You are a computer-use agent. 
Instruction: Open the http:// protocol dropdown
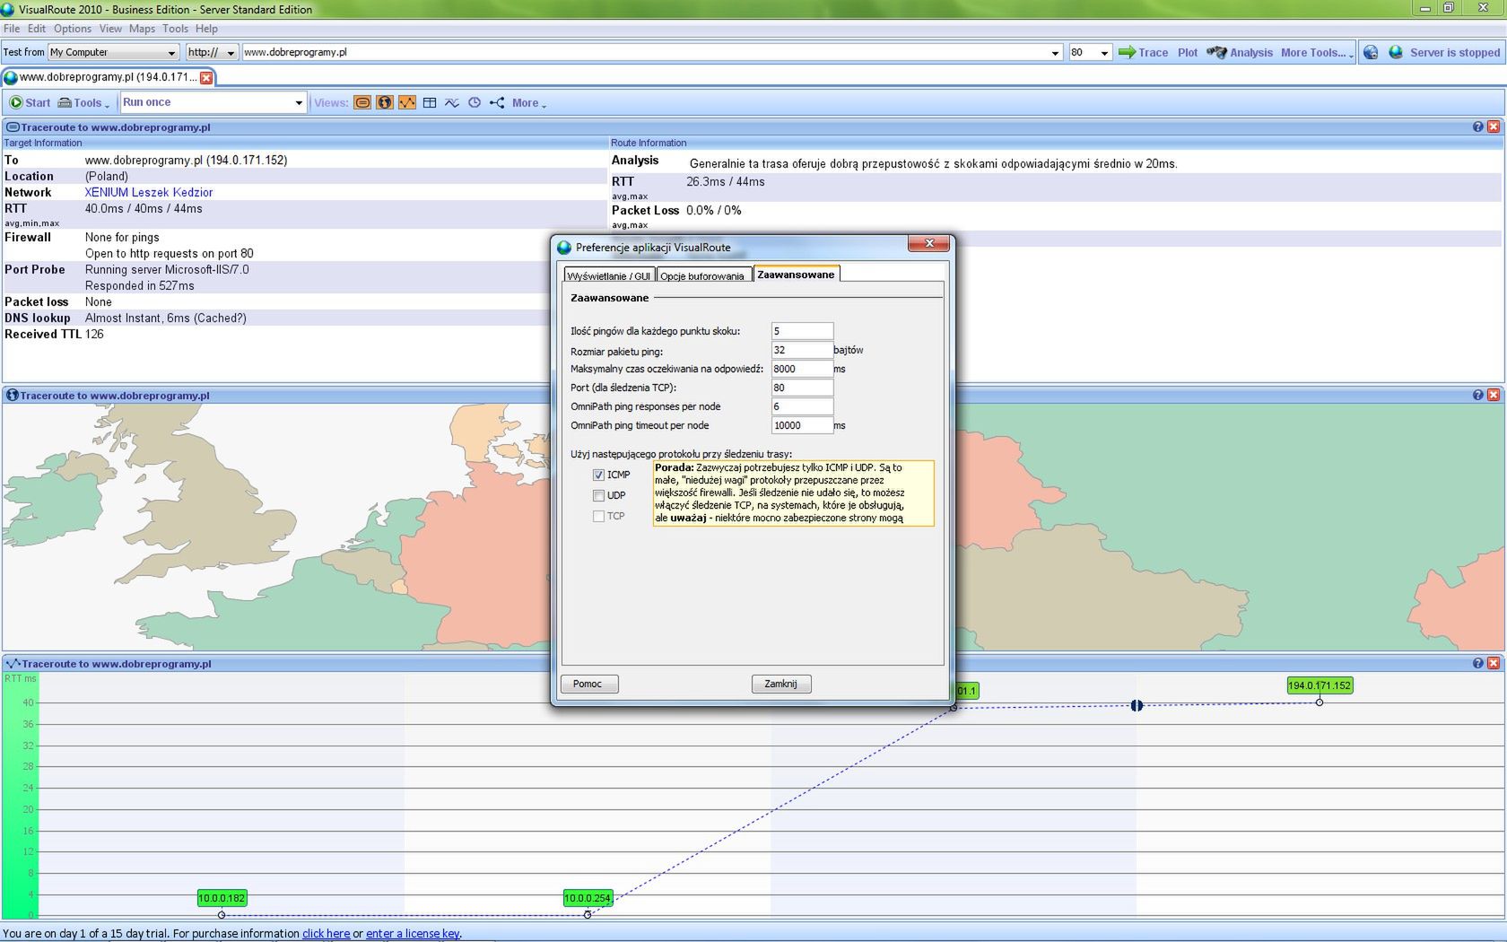click(x=231, y=53)
